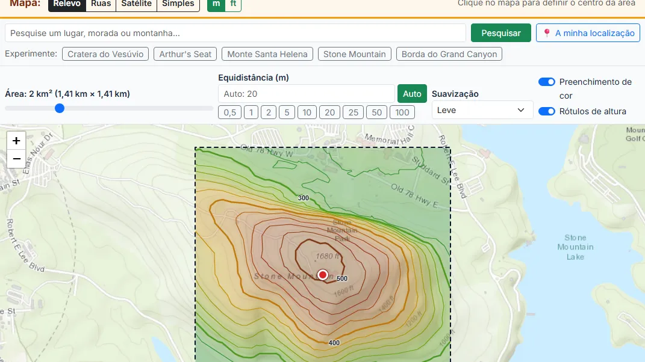Select the Satélite map tab
Image resolution: width=645 pixels, height=362 pixels.
137,4
